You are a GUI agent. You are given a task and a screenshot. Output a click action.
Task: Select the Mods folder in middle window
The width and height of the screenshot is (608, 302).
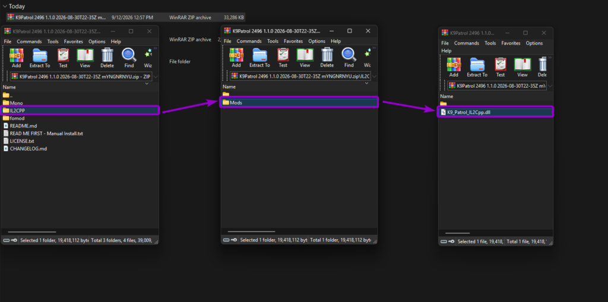click(299, 102)
